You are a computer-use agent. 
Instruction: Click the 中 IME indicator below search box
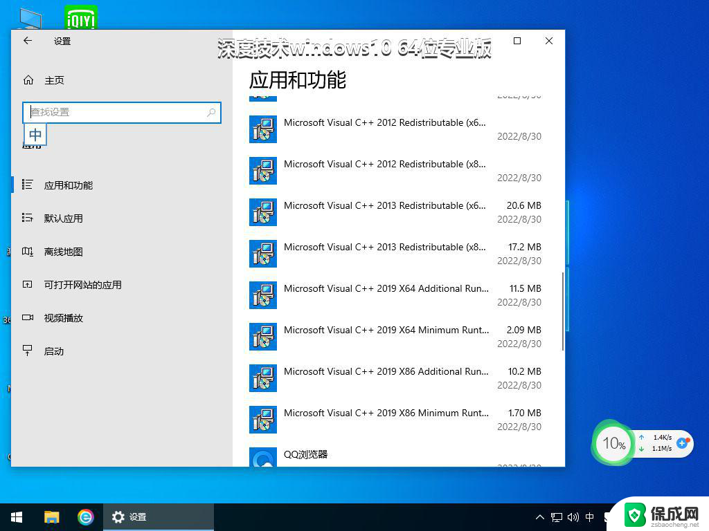(x=35, y=135)
